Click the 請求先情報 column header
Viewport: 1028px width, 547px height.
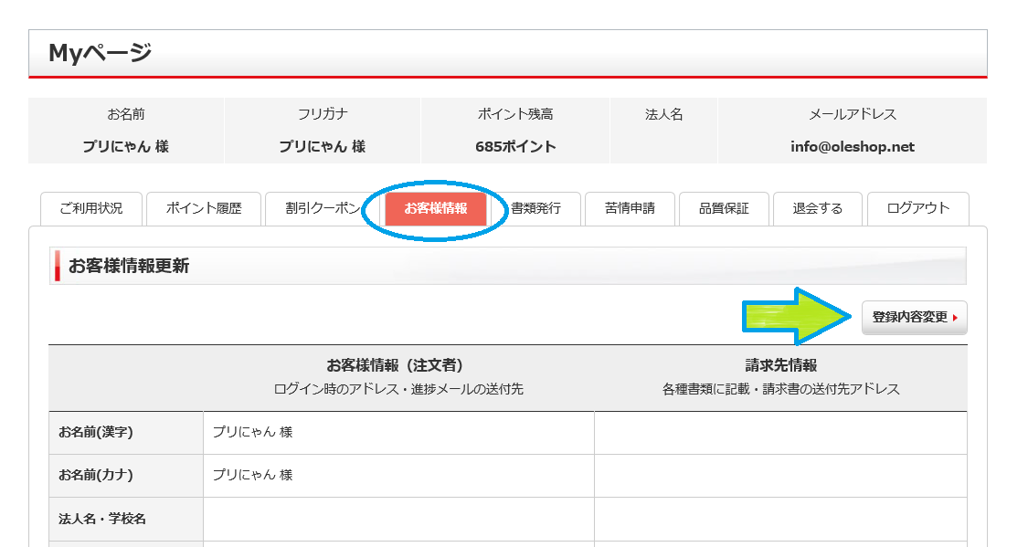[x=780, y=365]
